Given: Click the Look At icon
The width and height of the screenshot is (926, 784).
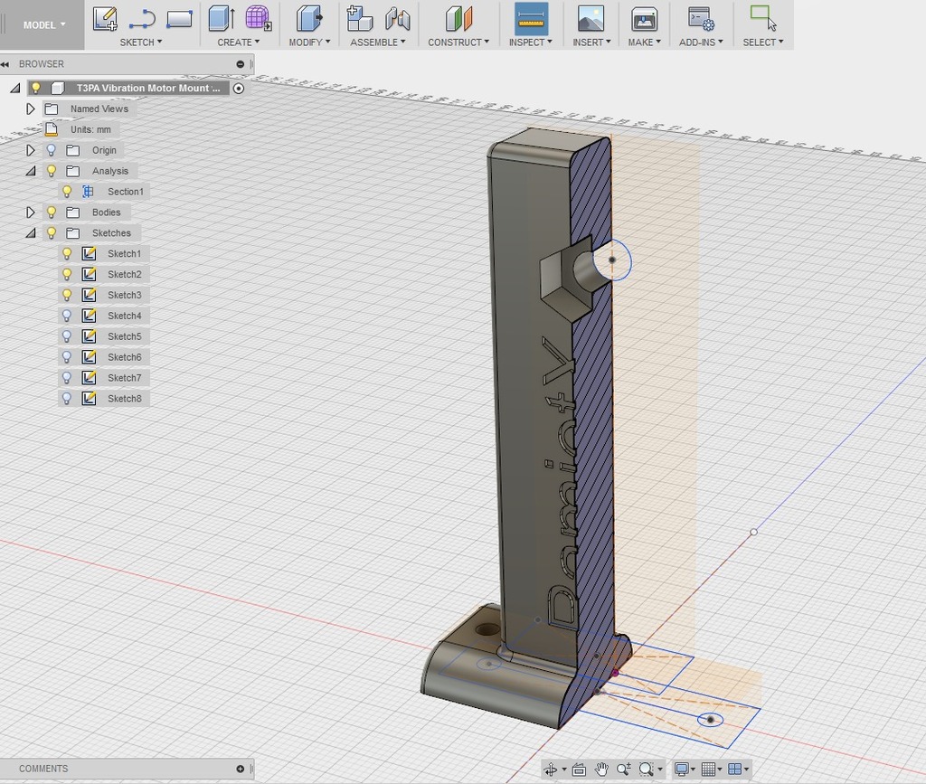Looking at the screenshot, I should pyautogui.click(x=579, y=769).
